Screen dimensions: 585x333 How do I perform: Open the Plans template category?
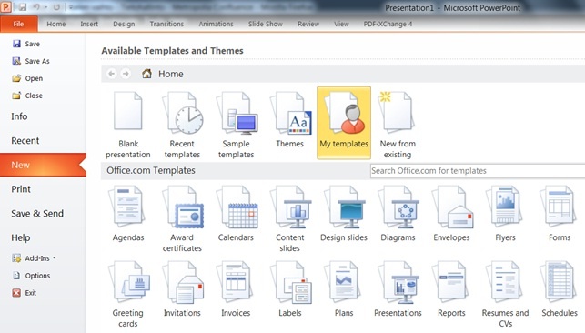pyautogui.click(x=344, y=289)
